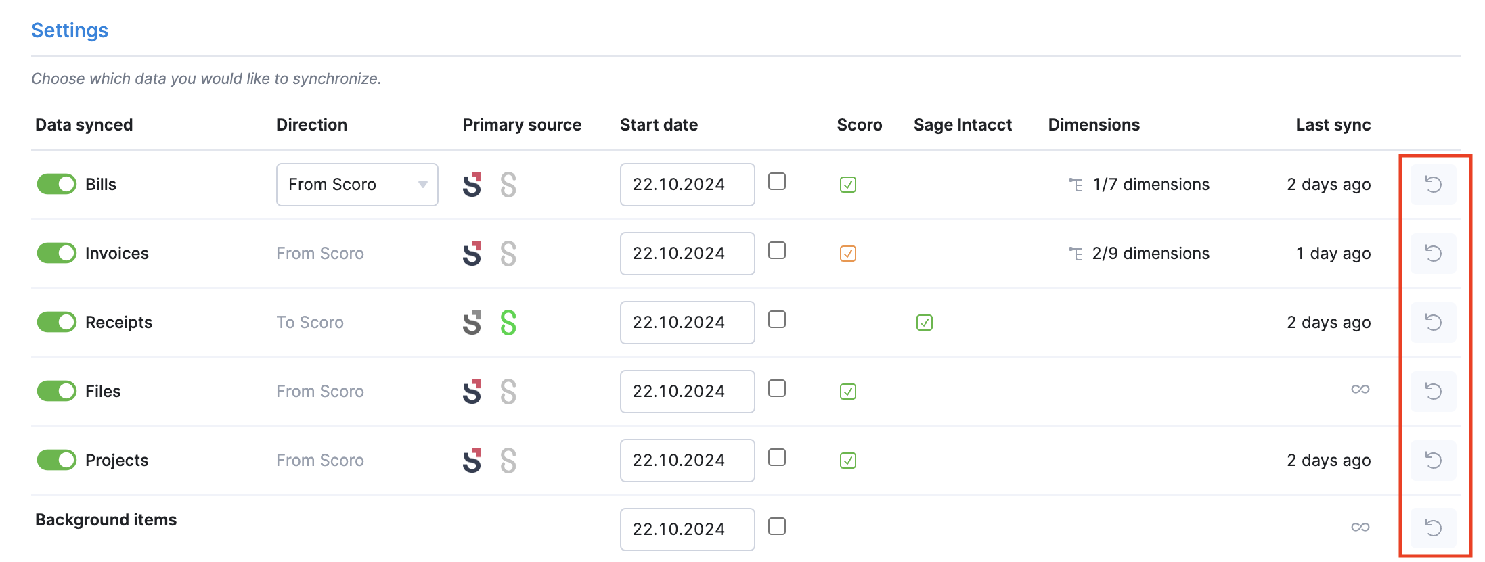Click Scoro status check for Projects

point(848,461)
